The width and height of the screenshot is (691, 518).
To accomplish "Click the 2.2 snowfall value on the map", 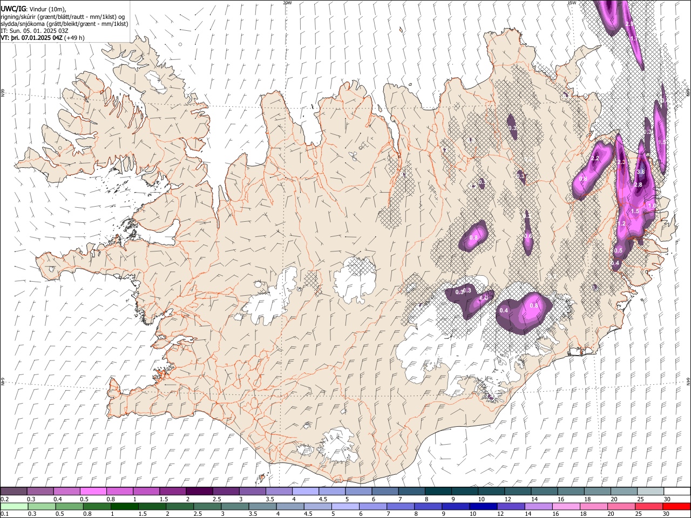I will 595,159.
